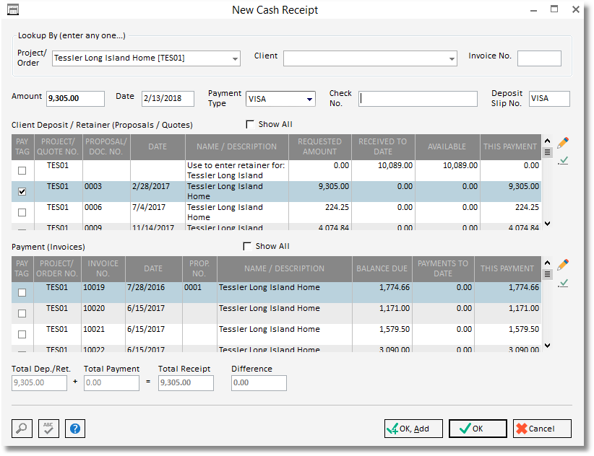The height and width of the screenshot is (456, 594).
Task: Click the Total Receipt field
Action: tap(186, 383)
